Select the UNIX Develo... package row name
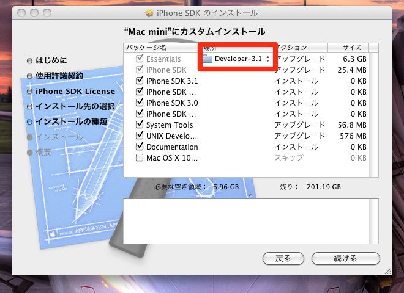The width and height of the screenshot is (404, 293). coord(172,136)
